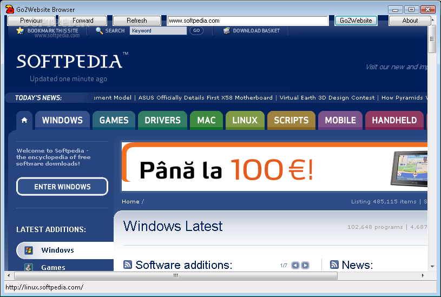Click the Windows Latest heading
The image size is (441, 297).
tap(173, 226)
